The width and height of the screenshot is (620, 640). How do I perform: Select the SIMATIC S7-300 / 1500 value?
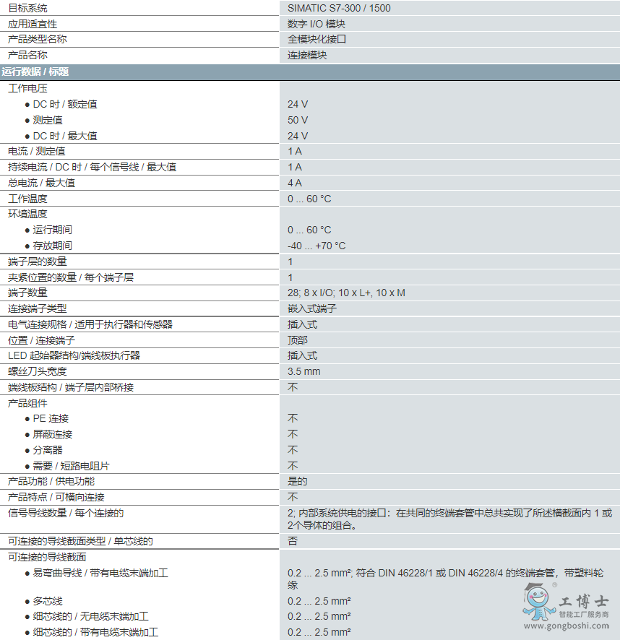[339, 8]
